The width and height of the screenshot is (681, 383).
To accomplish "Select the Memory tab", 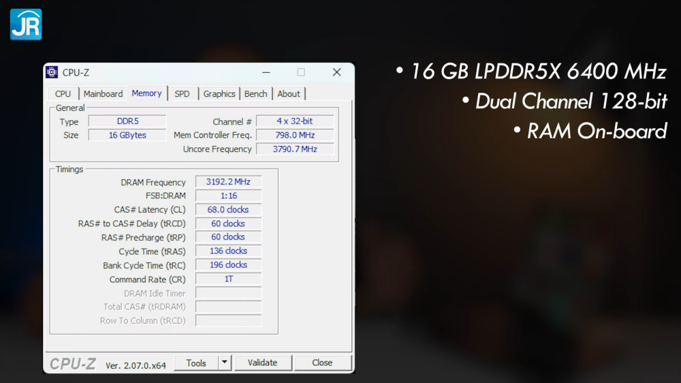I will pos(147,93).
